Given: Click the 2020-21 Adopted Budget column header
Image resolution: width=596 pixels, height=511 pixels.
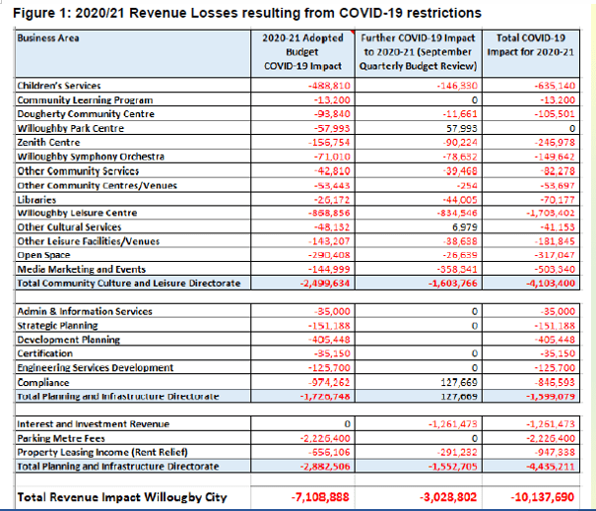Looking at the screenshot, I should [x=301, y=52].
